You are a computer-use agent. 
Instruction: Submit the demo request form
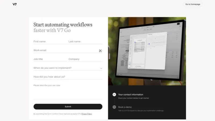click(68, 106)
